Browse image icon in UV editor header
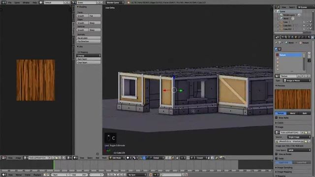The height and width of the screenshot is (177, 315). pyautogui.click(x=25, y=158)
